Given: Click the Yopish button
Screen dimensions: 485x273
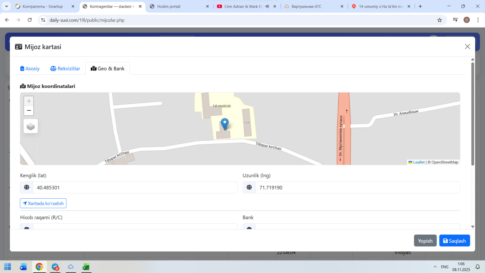Looking at the screenshot, I should coord(425,241).
